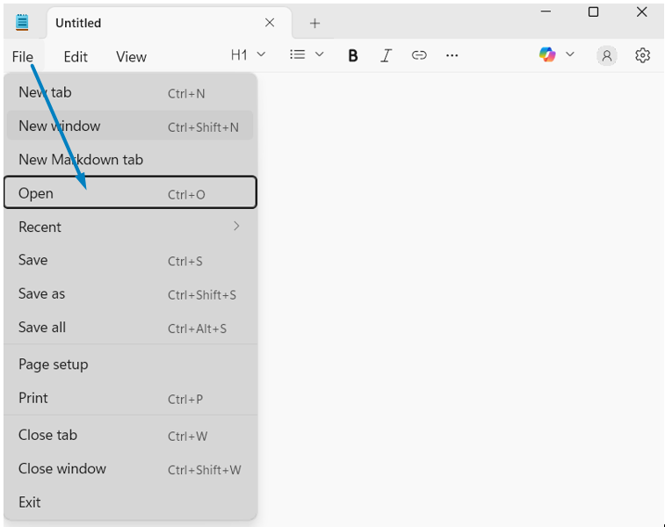Choose New window menu item
The image size is (665, 527).
(x=130, y=126)
